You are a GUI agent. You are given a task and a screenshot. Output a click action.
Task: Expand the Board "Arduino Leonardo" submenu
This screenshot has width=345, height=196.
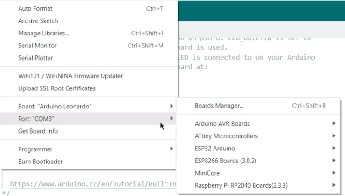coord(55,107)
